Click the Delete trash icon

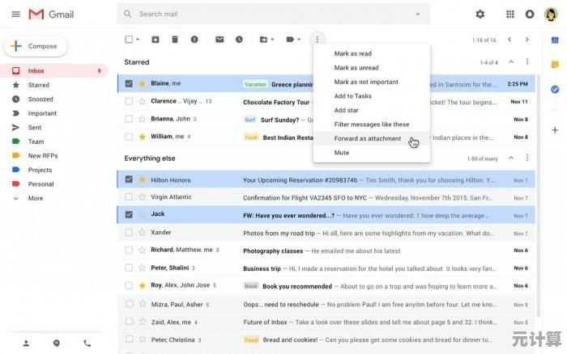(x=174, y=39)
